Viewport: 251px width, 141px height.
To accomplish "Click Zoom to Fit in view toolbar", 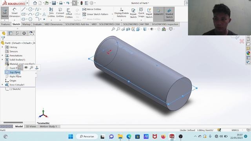I will pos(113,29).
